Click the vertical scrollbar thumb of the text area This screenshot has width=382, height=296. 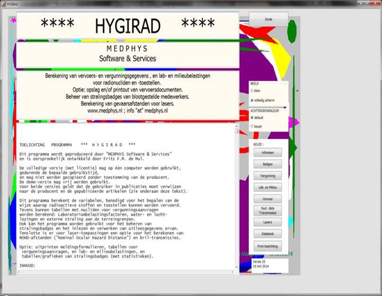(x=236, y=131)
